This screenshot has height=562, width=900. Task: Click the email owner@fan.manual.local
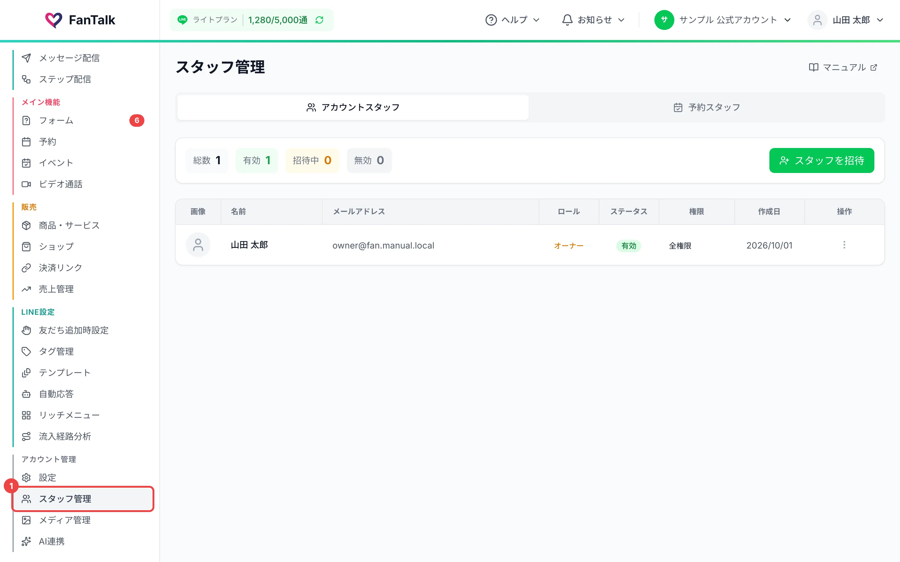383,245
